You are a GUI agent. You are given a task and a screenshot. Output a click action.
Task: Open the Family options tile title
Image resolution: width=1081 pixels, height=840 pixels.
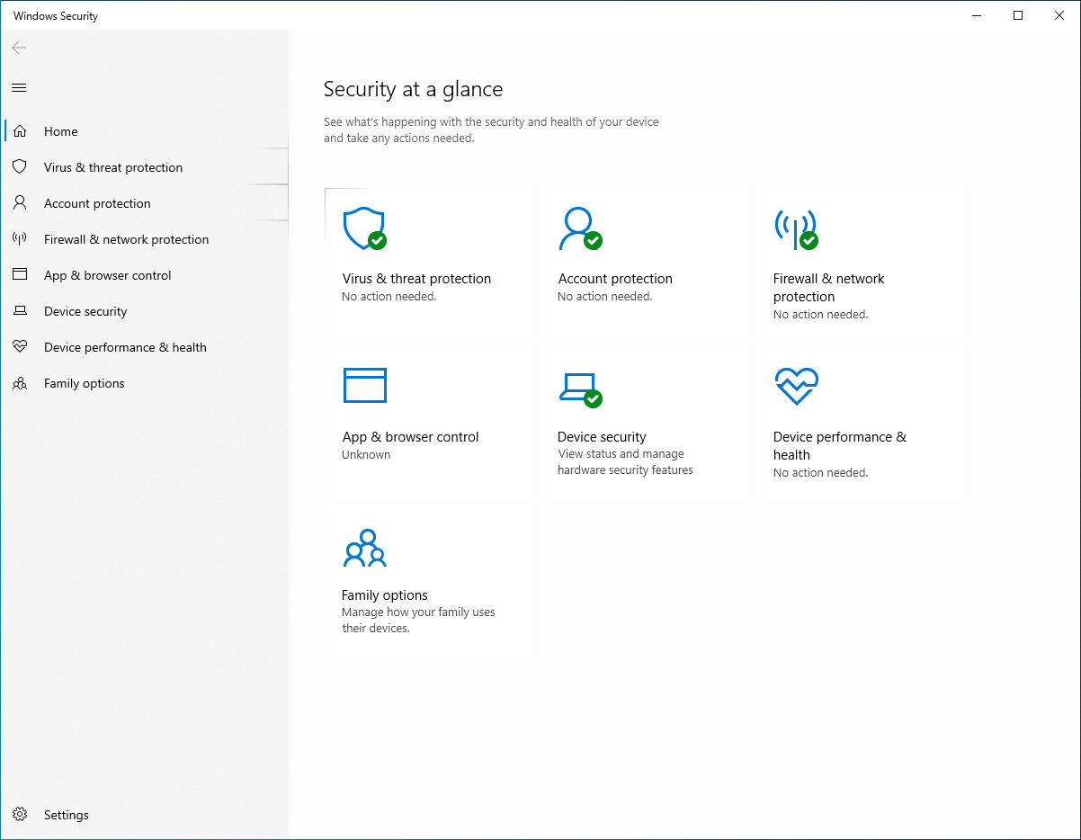pyautogui.click(x=385, y=595)
